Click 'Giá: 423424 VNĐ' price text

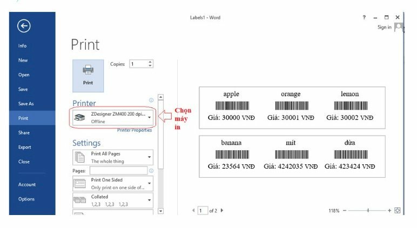coord(349,166)
